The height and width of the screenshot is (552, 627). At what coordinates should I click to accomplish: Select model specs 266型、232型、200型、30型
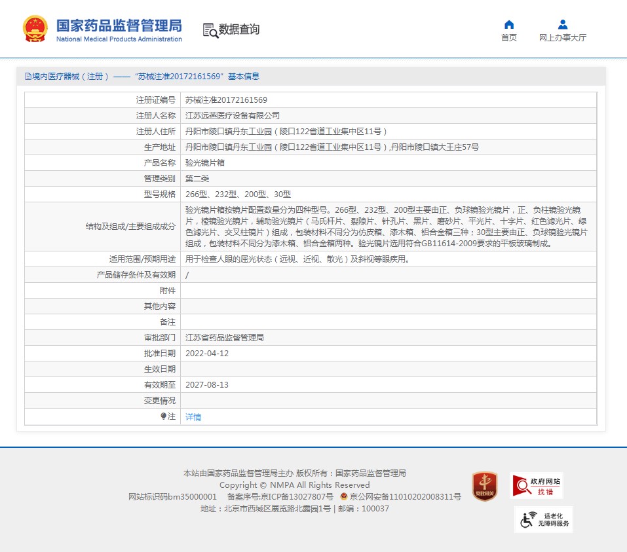pos(238,194)
